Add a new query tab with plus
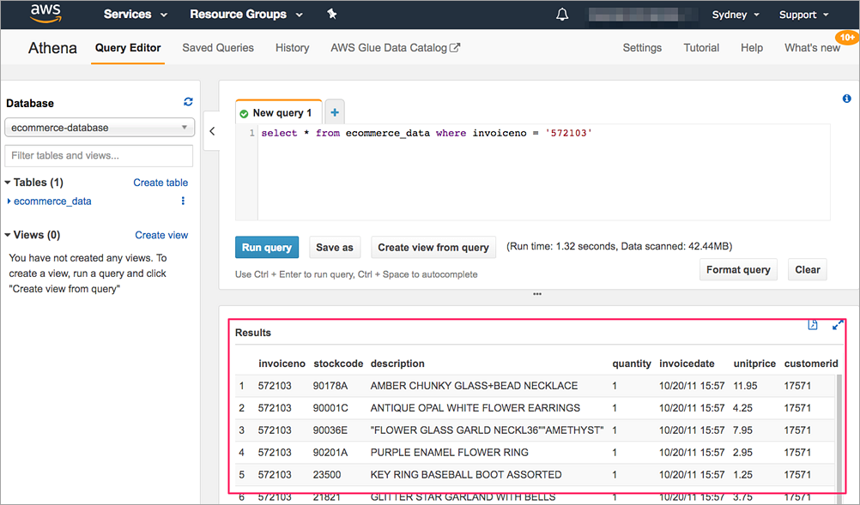 point(335,111)
